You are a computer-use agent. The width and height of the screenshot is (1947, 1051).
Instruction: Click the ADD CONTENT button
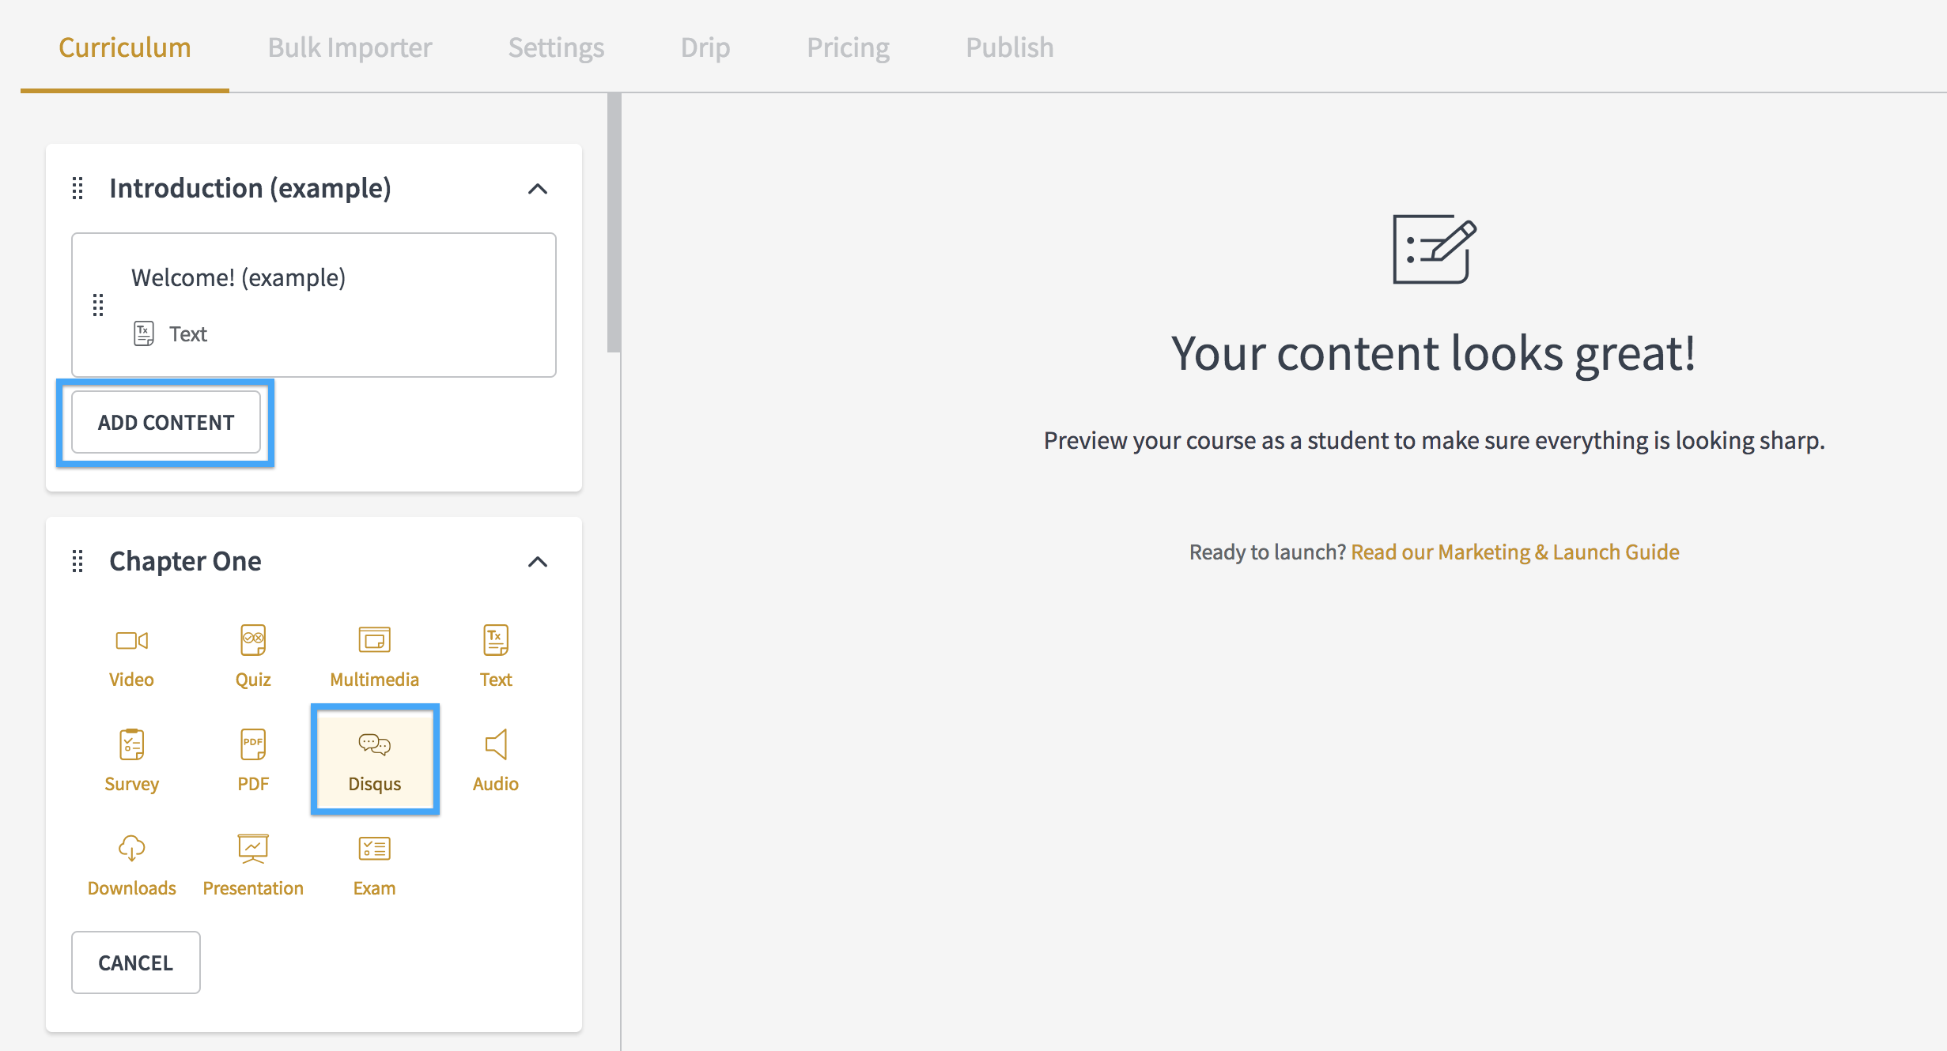[x=166, y=423]
